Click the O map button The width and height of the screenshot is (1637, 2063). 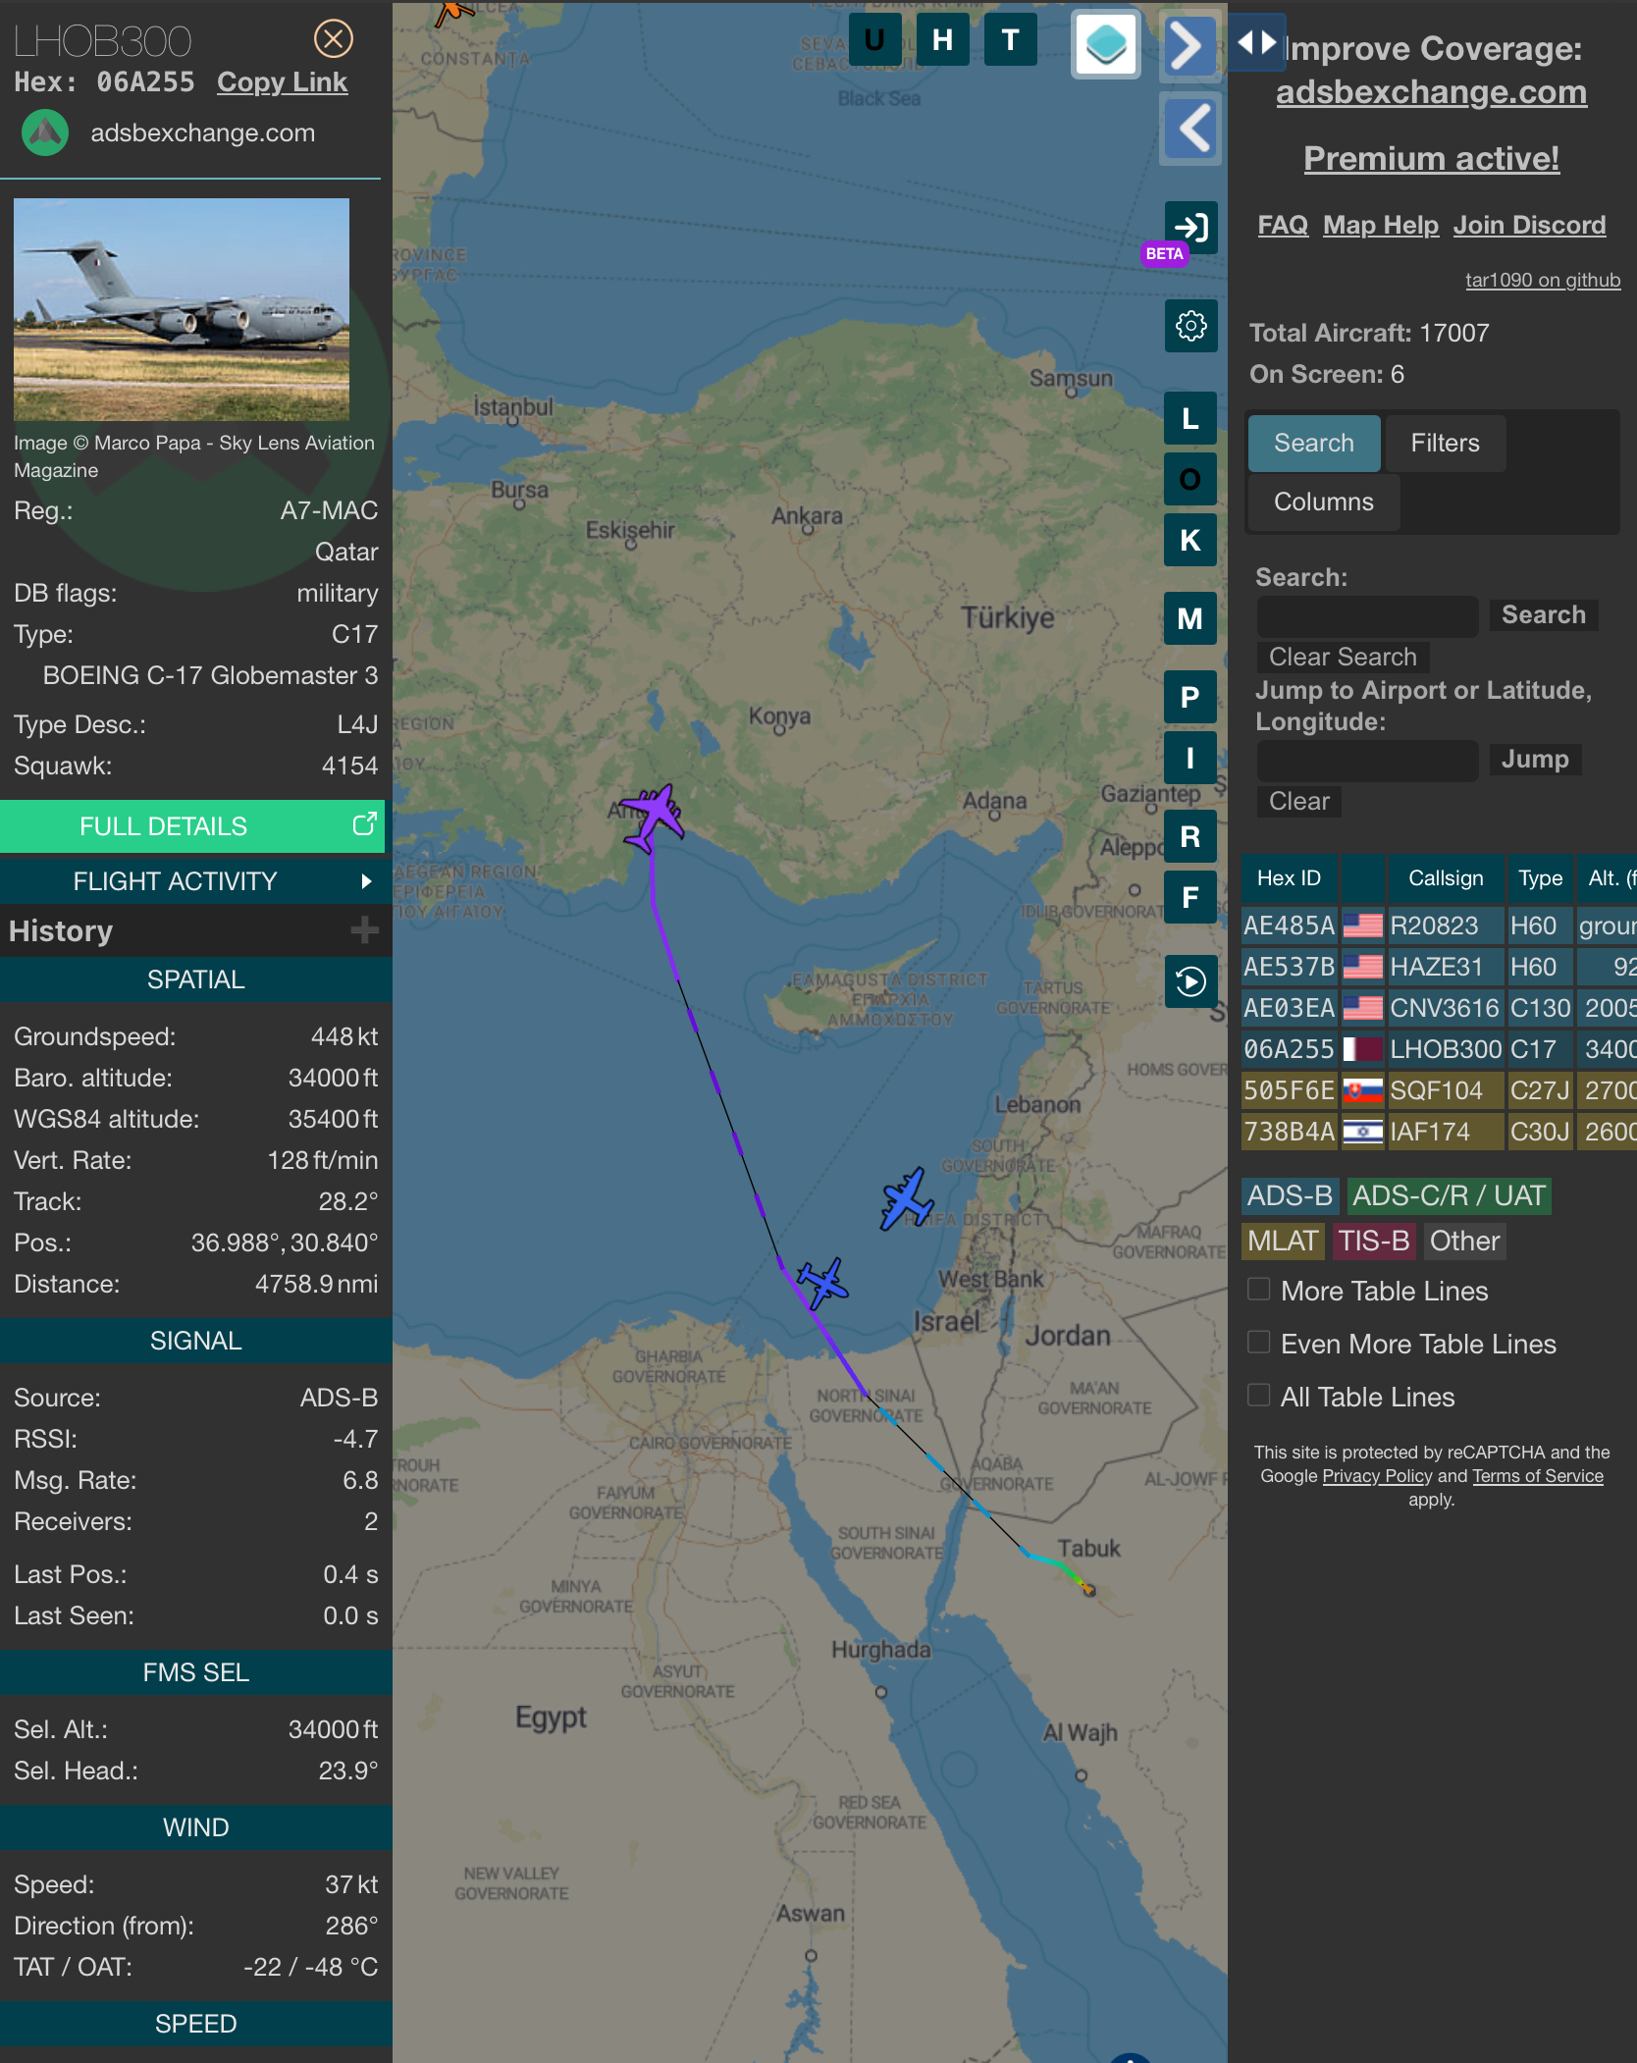[x=1190, y=479]
